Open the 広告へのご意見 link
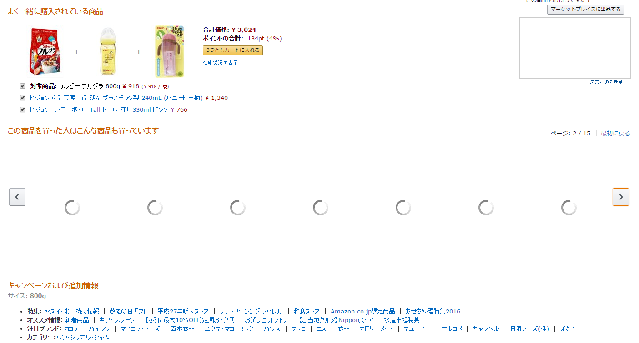The image size is (639, 343). tap(606, 82)
